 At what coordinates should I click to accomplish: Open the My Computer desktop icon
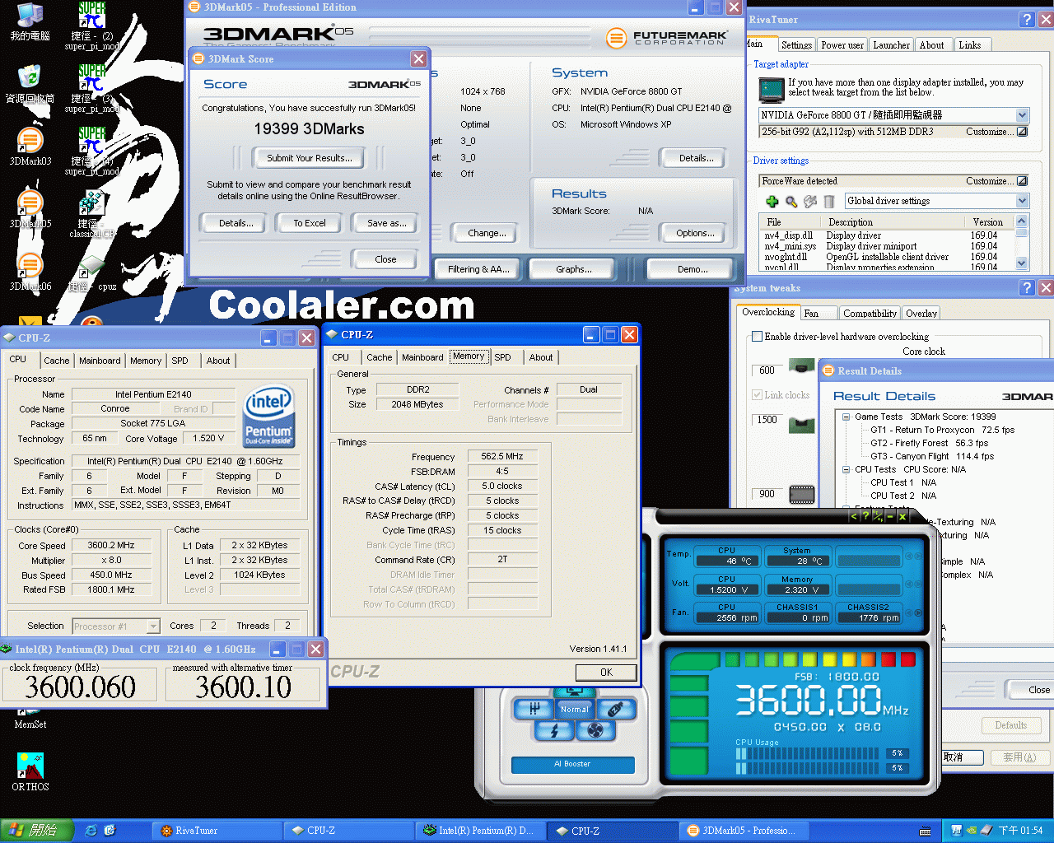tap(30, 21)
